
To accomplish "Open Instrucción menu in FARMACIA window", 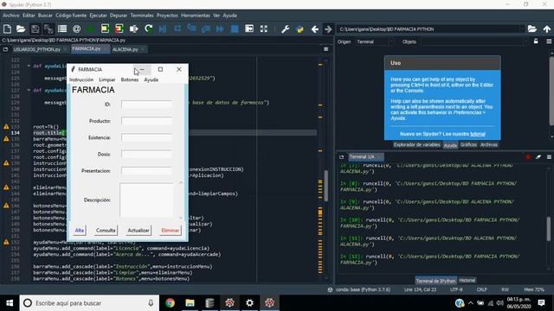I will (81, 79).
